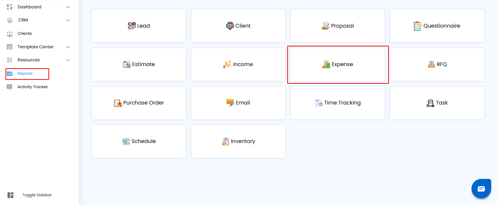Go to Clients in the sidebar

pos(25,34)
